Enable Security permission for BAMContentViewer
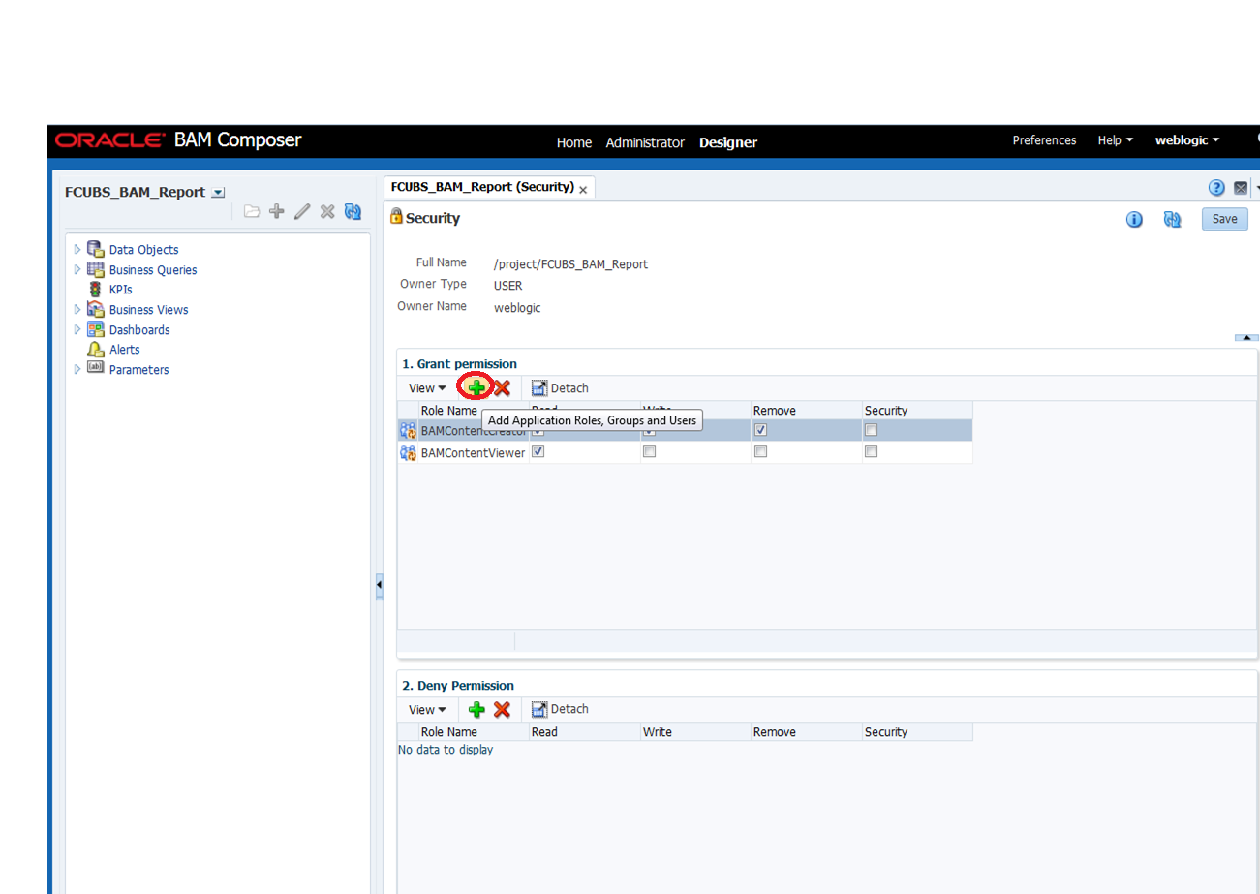The width and height of the screenshot is (1260, 894). tap(871, 451)
